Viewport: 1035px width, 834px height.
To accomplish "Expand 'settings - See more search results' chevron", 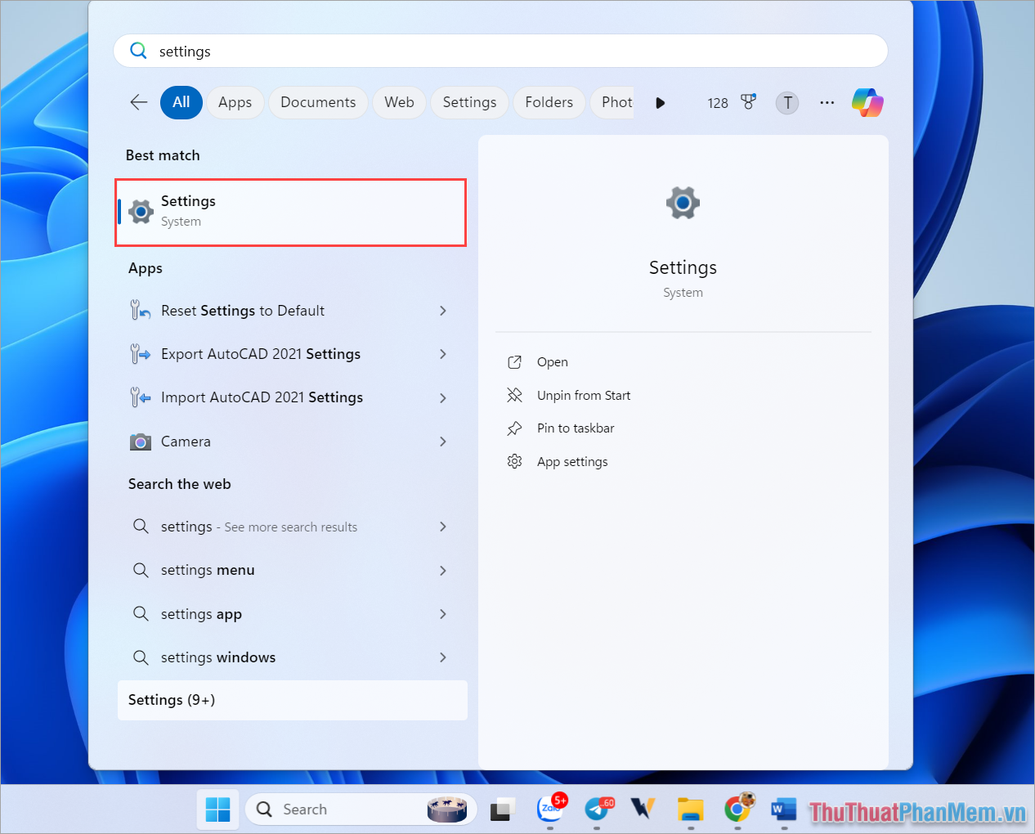I will (x=443, y=527).
